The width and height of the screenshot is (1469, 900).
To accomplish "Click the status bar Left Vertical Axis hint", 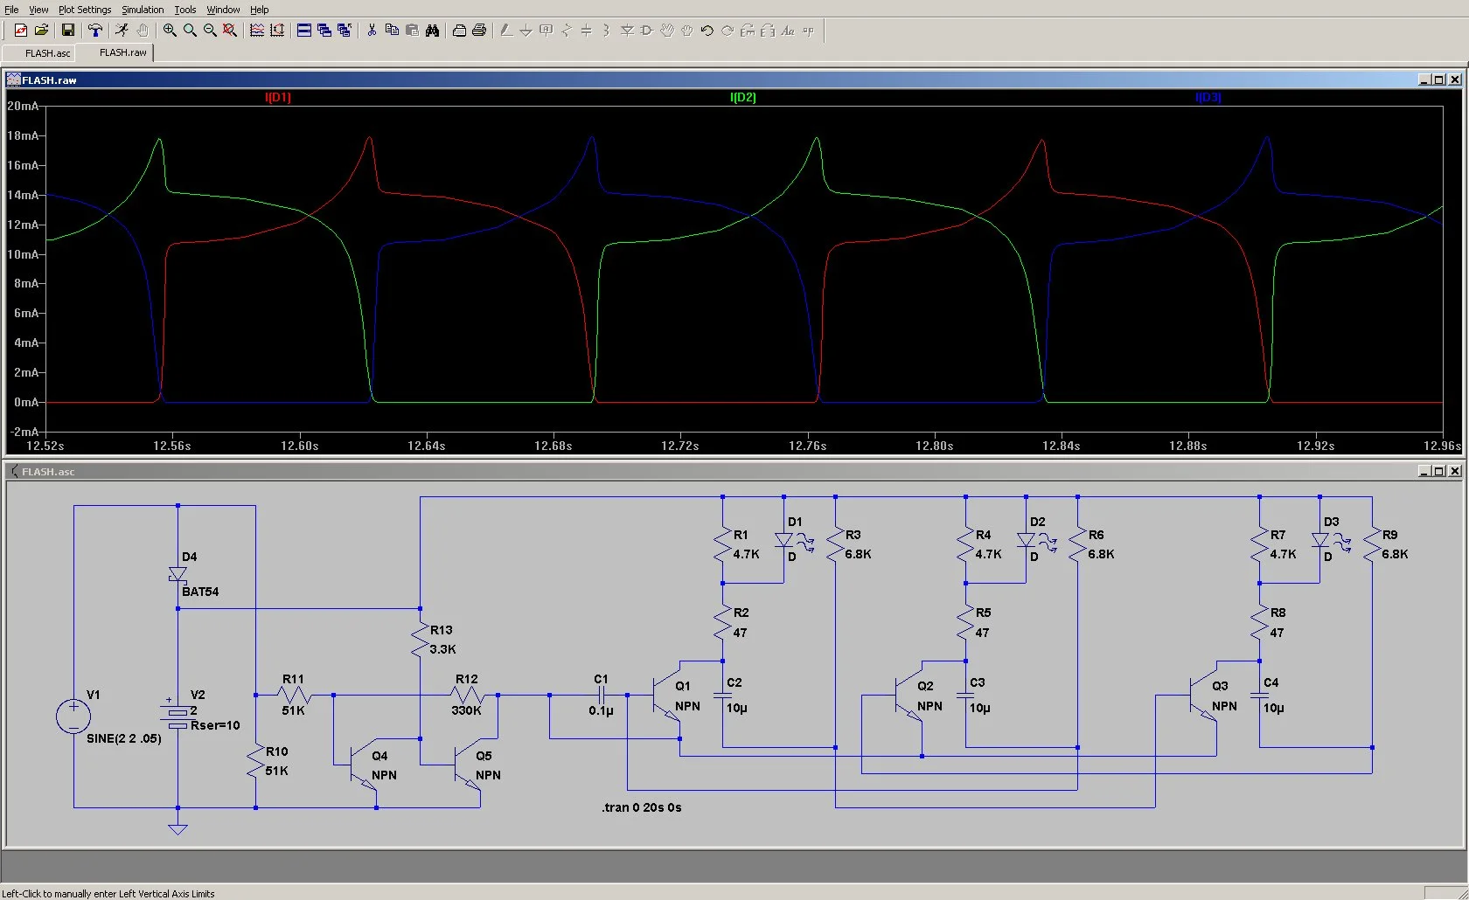I will [x=108, y=893].
